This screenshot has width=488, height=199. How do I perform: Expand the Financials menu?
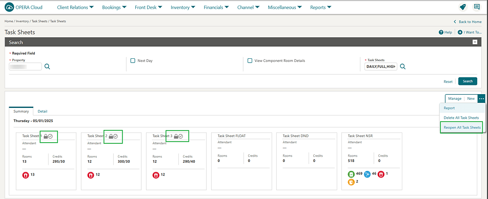[x=216, y=8]
